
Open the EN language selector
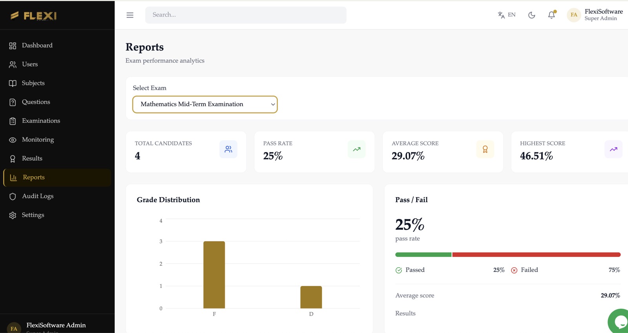(x=507, y=15)
